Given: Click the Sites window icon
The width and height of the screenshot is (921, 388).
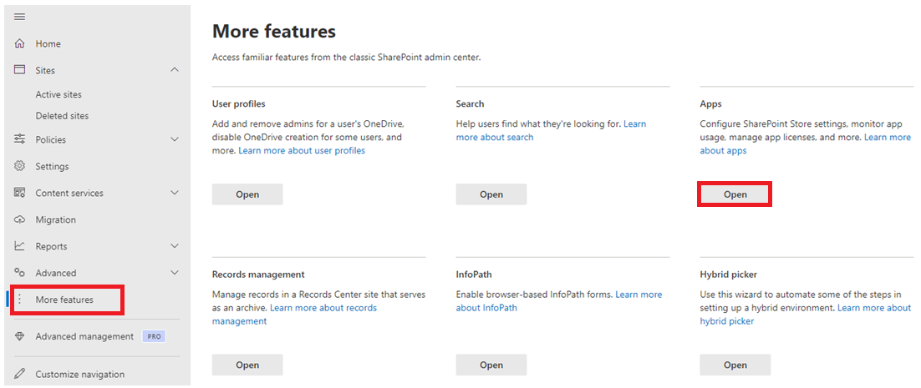Looking at the screenshot, I should click(x=19, y=70).
